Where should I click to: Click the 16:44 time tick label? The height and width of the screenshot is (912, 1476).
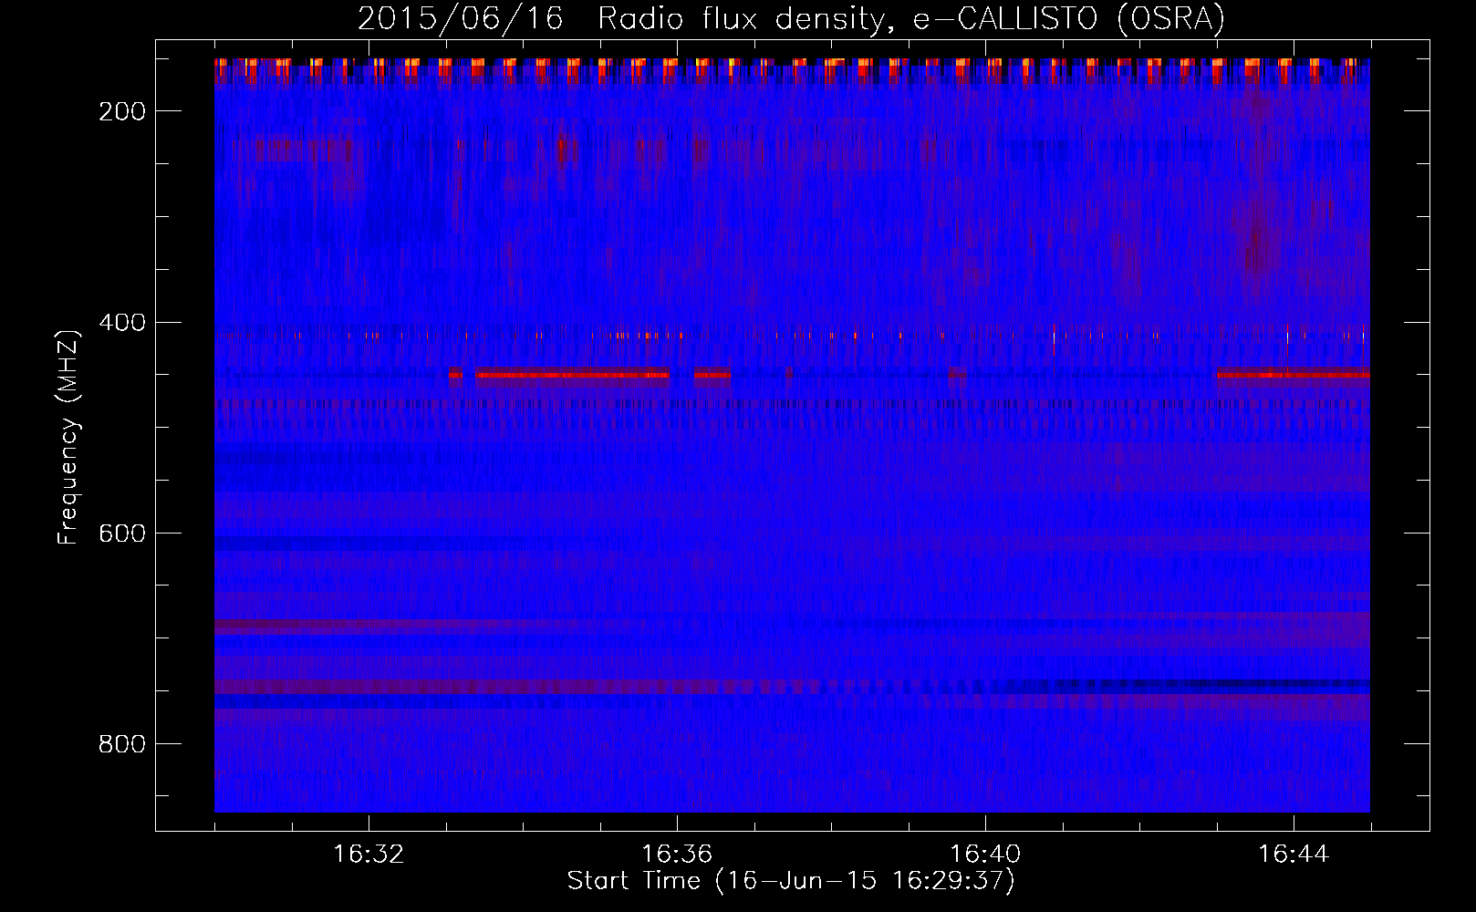[x=1294, y=855]
